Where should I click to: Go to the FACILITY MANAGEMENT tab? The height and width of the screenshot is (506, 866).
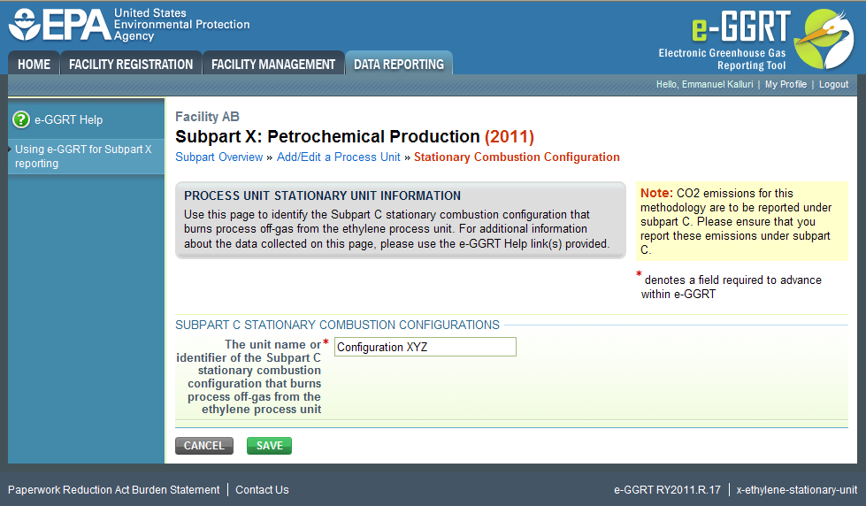[273, 64]
